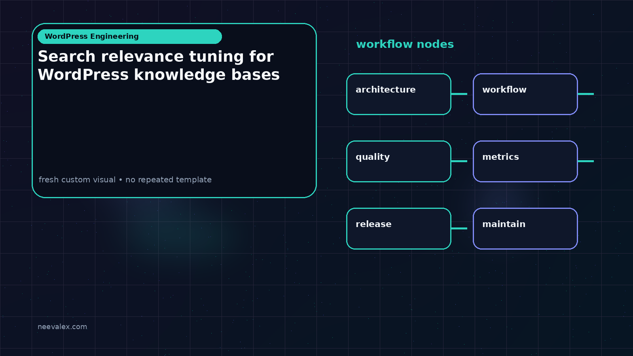
Task: Open the quality node
Action: 399,161
